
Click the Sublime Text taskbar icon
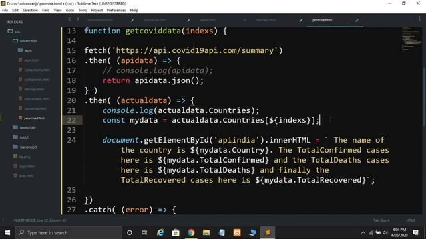click(268, 233)
